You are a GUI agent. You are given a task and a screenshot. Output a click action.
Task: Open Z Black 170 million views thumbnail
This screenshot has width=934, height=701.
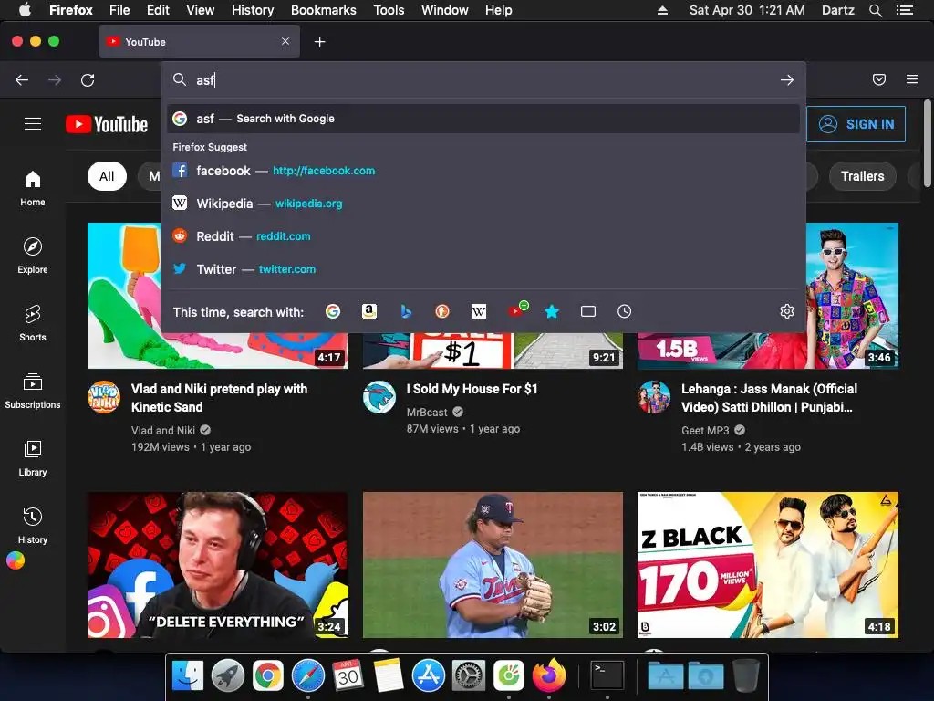point(768,564)
